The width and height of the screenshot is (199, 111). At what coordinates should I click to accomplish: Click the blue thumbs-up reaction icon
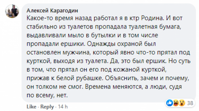pos(169,103)
